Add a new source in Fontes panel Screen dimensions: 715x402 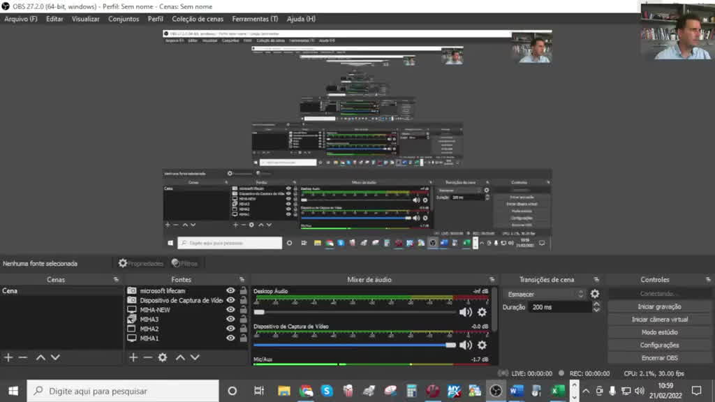tap(133, 357)
